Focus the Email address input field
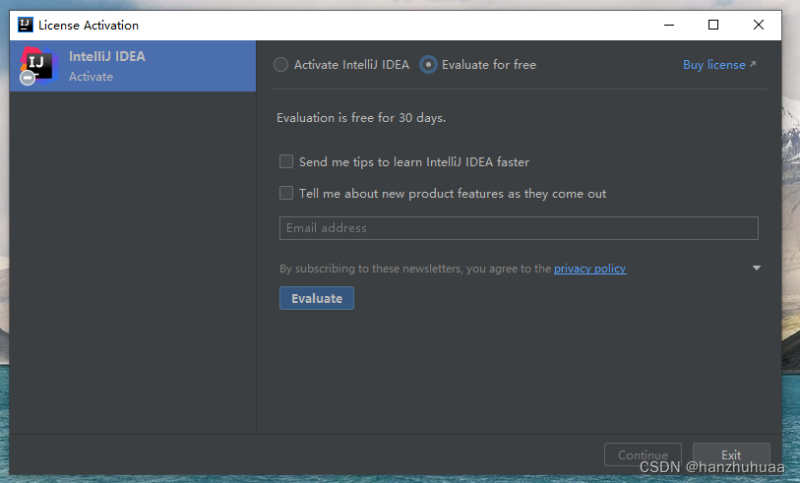Screen dimensions: 800x483 pyautogui.click(x=519, y=228)
